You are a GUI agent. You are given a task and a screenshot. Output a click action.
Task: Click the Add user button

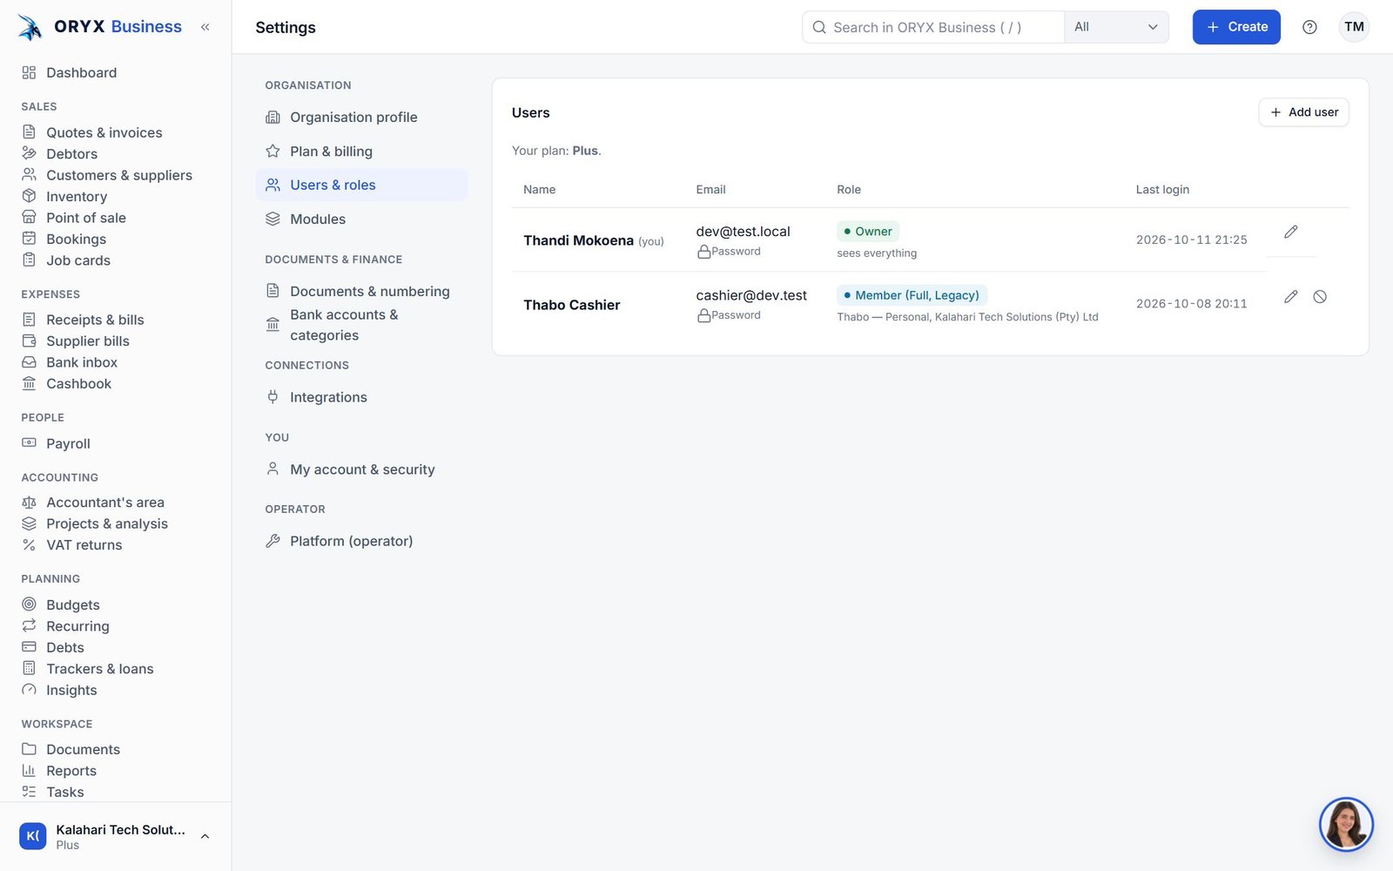[x=1303, y=112]
